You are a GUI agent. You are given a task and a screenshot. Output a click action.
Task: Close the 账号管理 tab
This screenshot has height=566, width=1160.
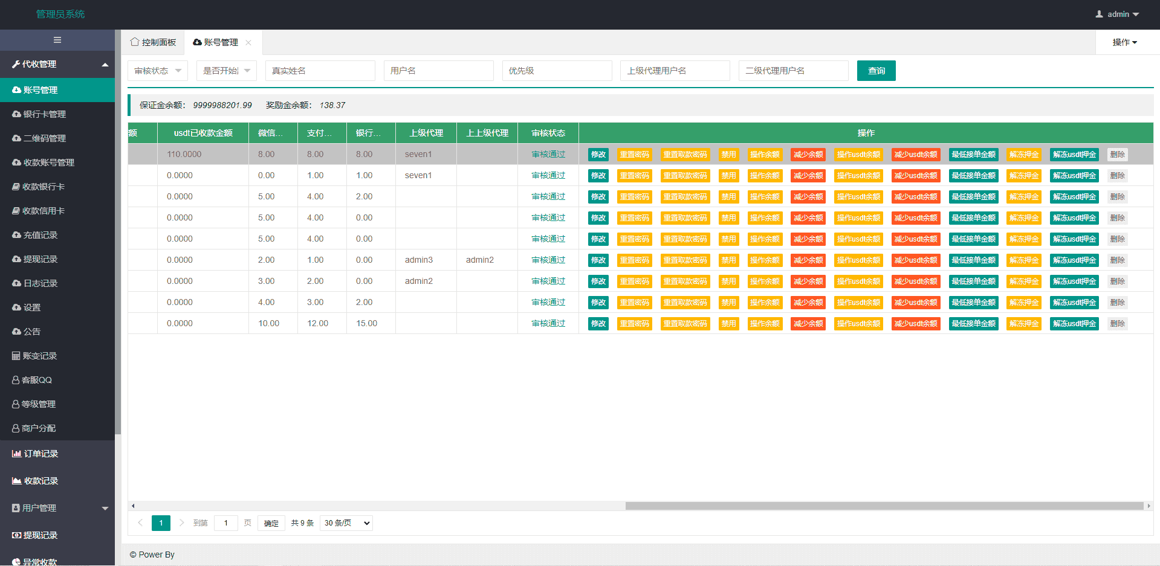(x=248, y=42)
